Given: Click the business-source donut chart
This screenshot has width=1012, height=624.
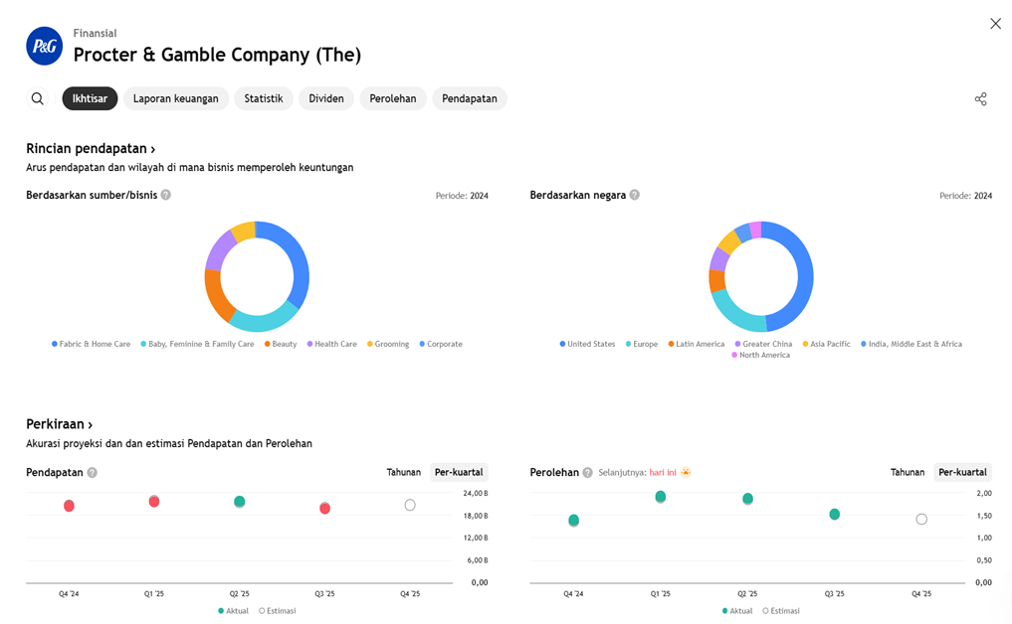Looking at the screenshot, I should point(257,276).
